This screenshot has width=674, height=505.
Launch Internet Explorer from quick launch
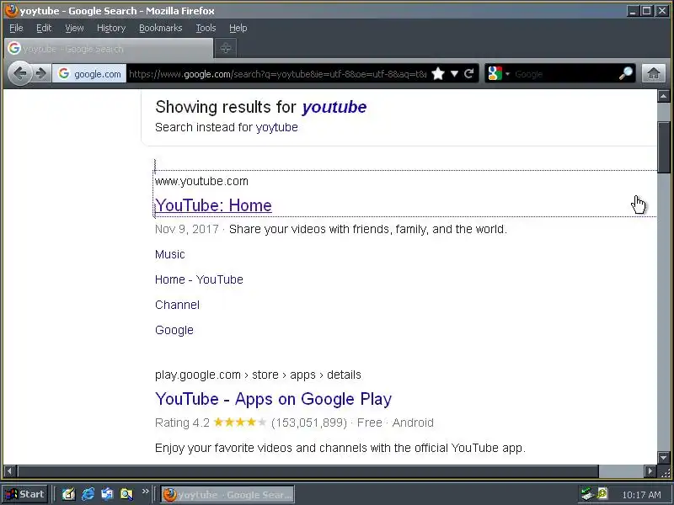pyautogui.click(x=88, y=494)
